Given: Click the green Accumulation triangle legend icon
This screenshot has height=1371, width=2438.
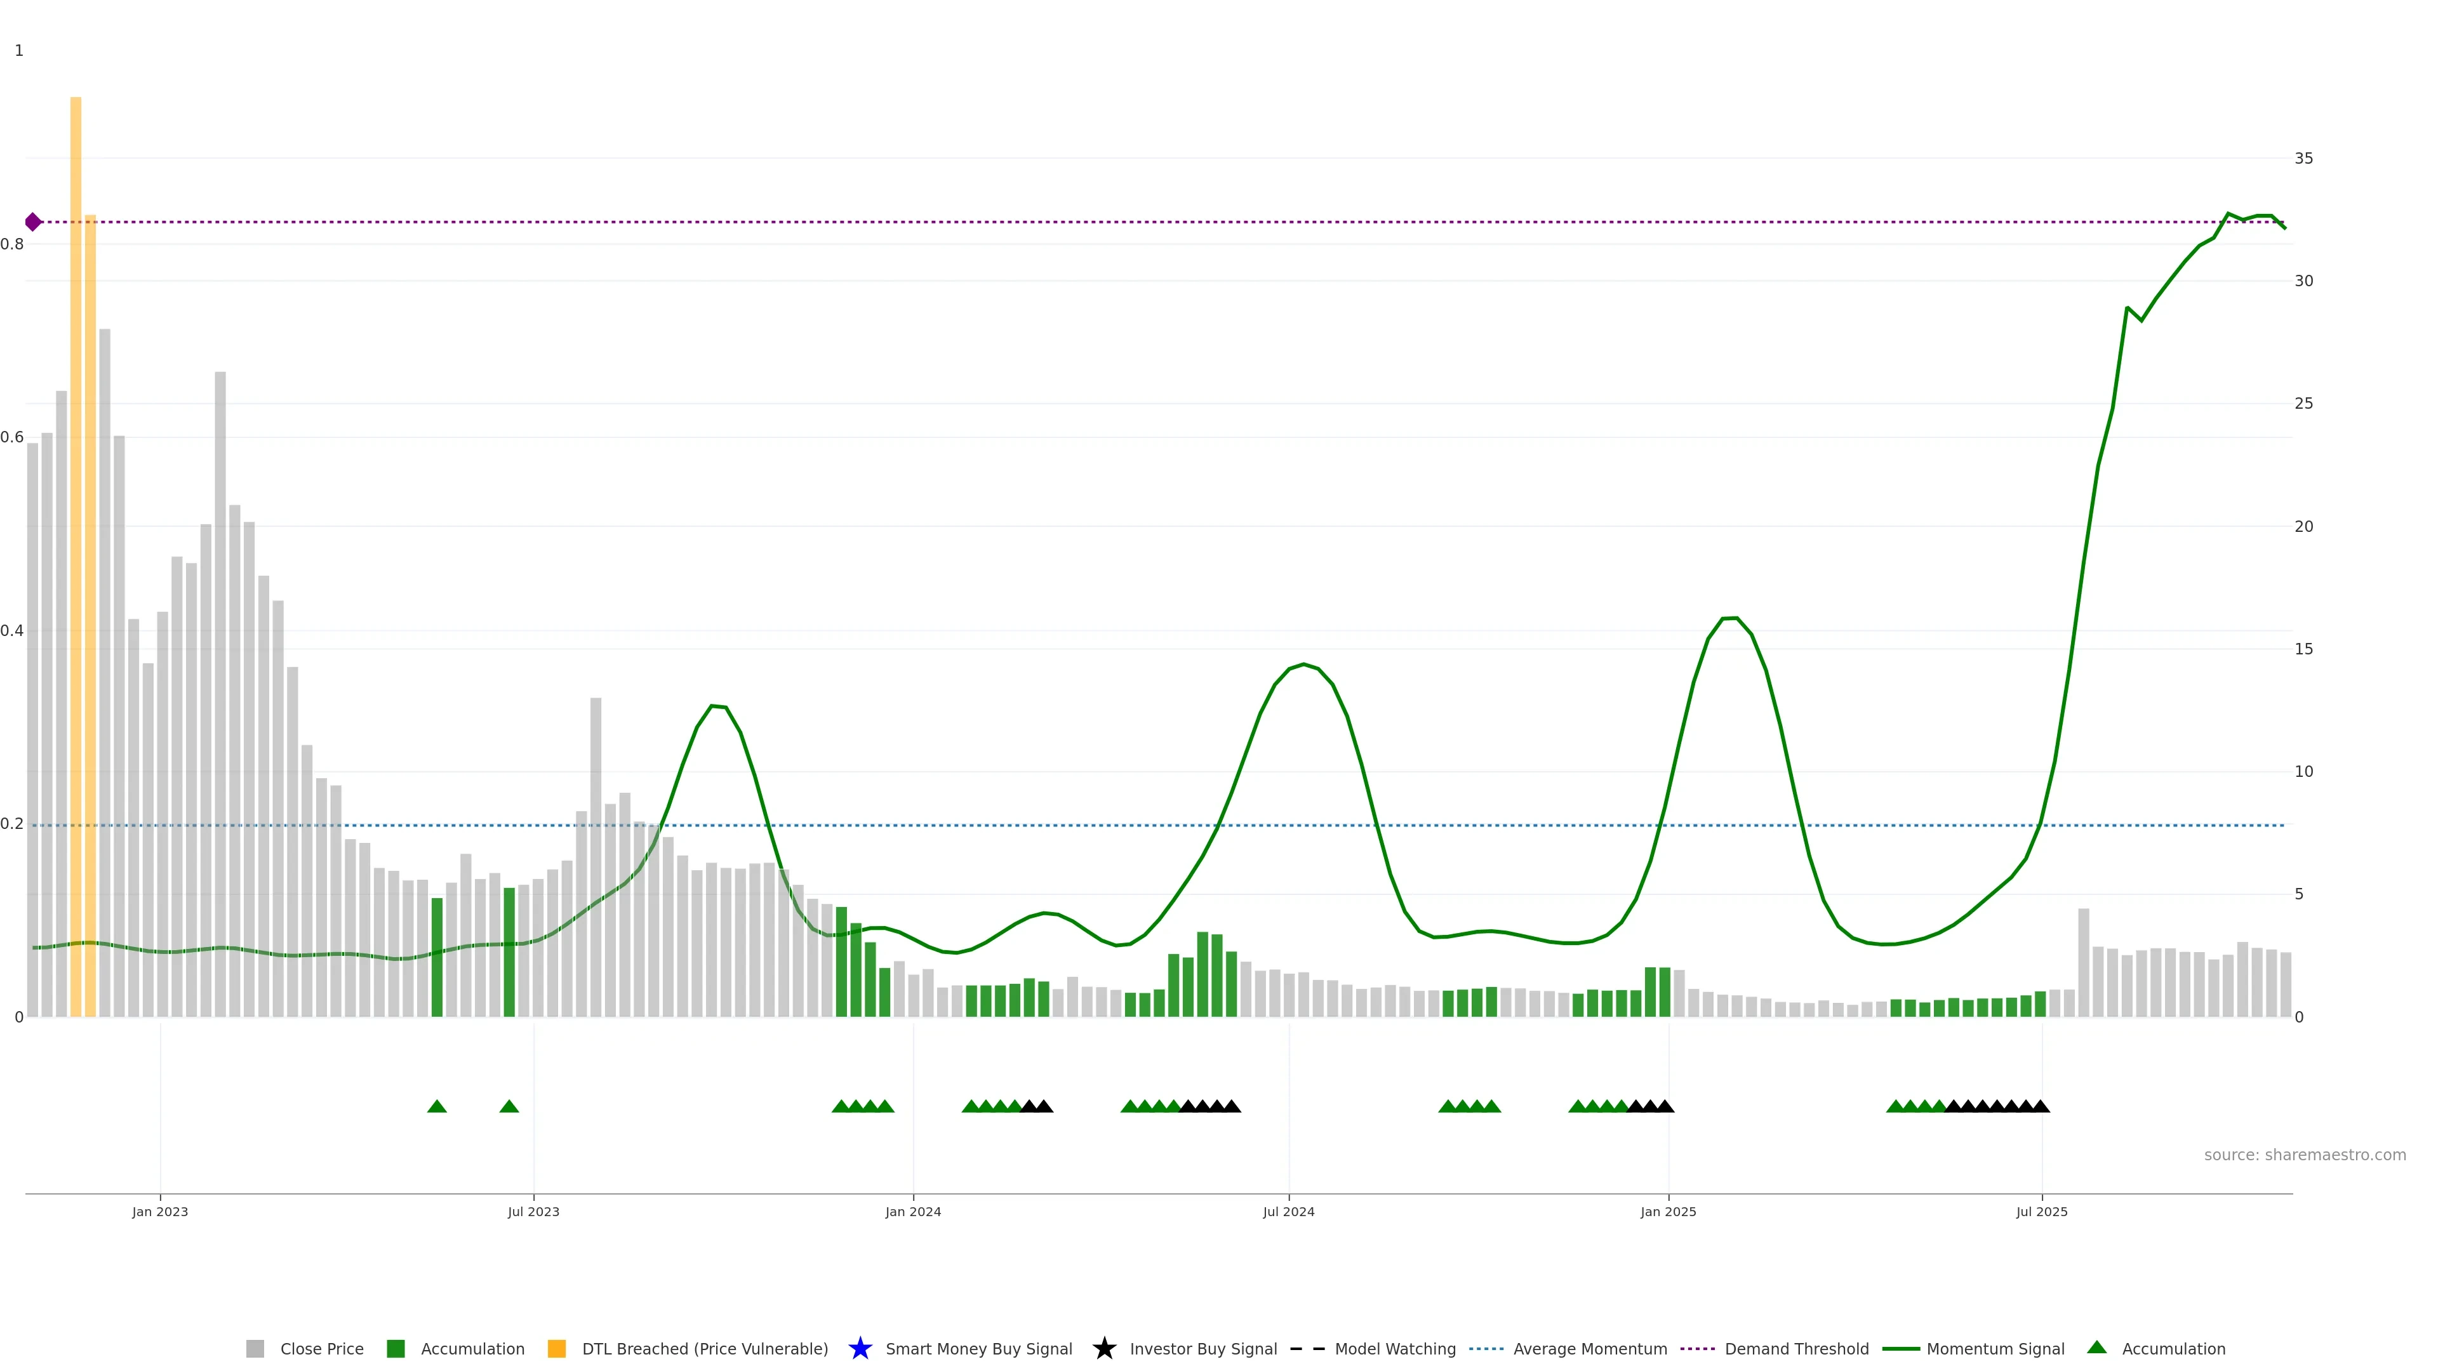Looking at the screenshot, I should (x=2096, y=1348).
